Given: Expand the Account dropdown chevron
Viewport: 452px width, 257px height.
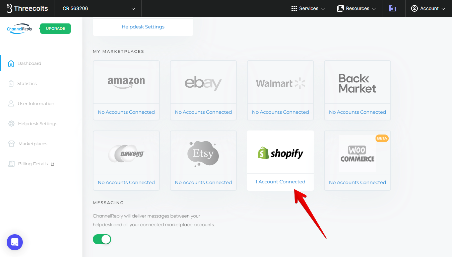Looking at the screenshot, I should coord(443,9).
